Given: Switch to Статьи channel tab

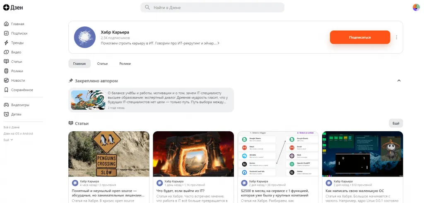Looking at the screenshot, I should click(x=103, y=64).
